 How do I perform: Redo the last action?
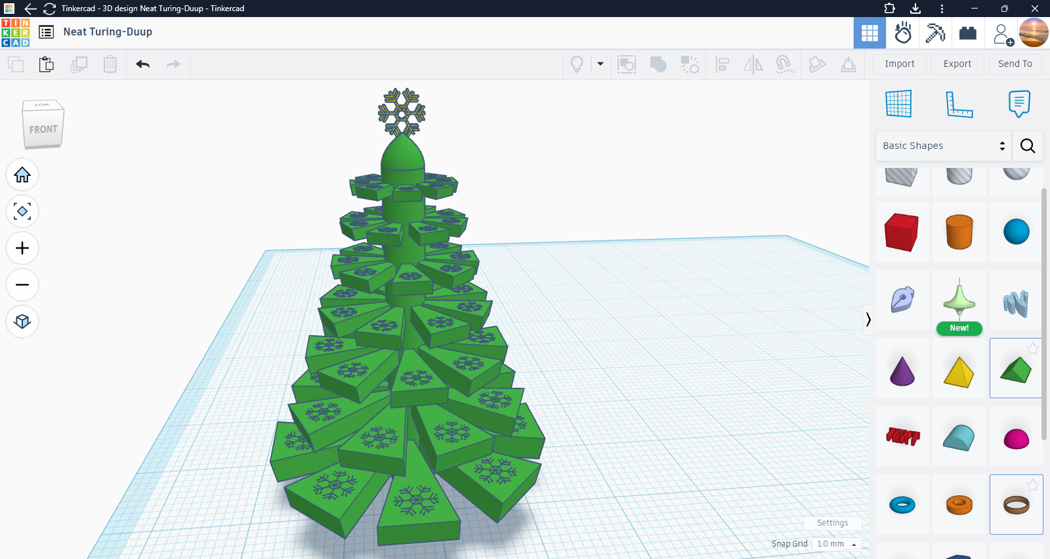173,64
